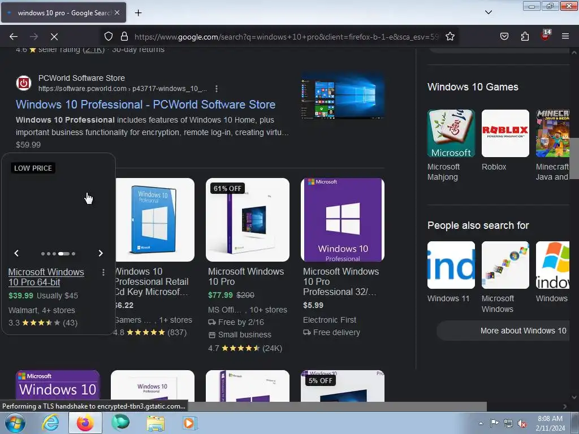Close the windows 10 pro search tab
Image resolution: width=579 pixels, height=434 pixels.
click(117, 12)
